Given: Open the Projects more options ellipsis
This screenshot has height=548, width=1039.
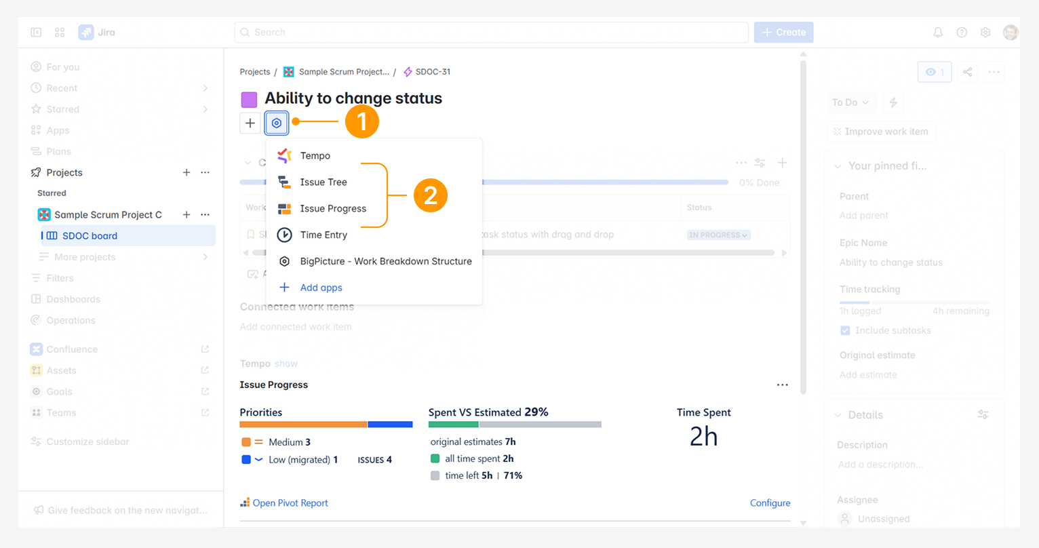Looking at the screenshot, I should coord(205,172).
